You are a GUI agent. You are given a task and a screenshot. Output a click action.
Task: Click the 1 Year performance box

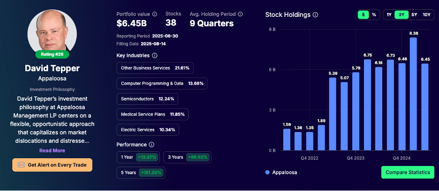coord(138,157)
